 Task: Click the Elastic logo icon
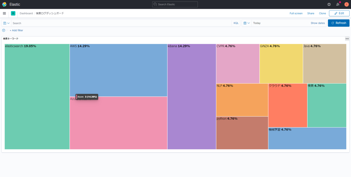click(x=4, y=4)
